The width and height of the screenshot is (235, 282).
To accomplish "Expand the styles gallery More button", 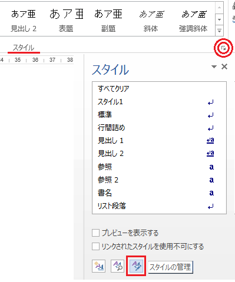I will [x=220, y=31].
